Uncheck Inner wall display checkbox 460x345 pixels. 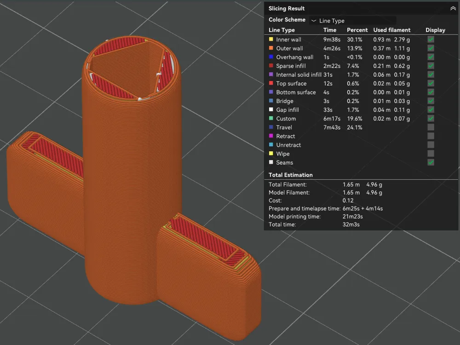click(x=431, y=39)
